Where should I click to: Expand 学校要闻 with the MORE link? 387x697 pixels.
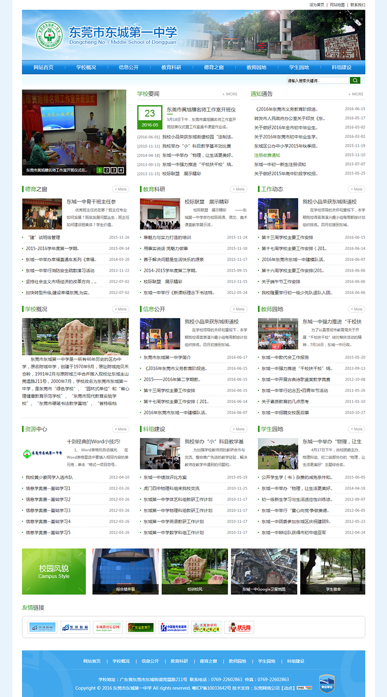[x=230, y=94]
